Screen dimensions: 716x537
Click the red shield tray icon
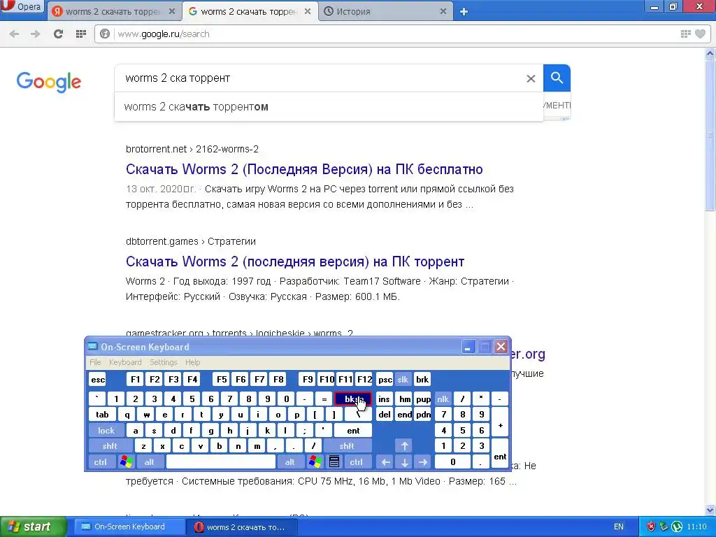click(651, 527)
